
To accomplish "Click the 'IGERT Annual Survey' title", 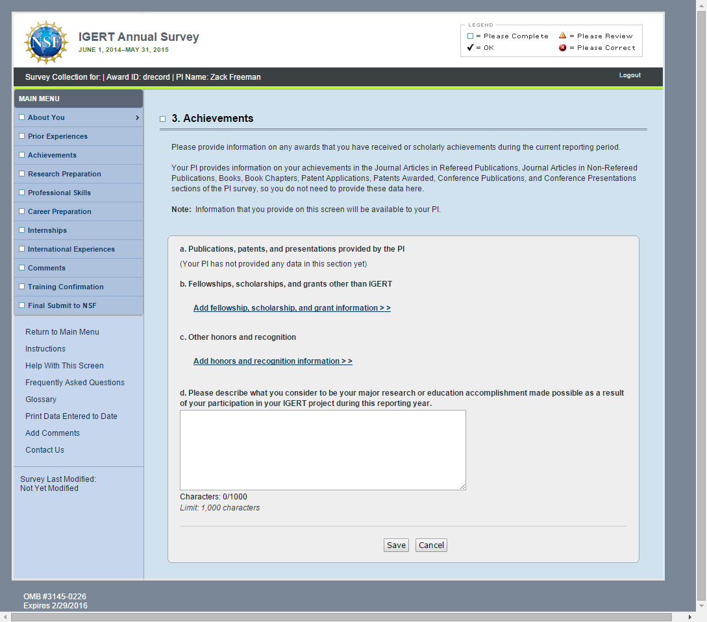I will [x=138, y=37].
